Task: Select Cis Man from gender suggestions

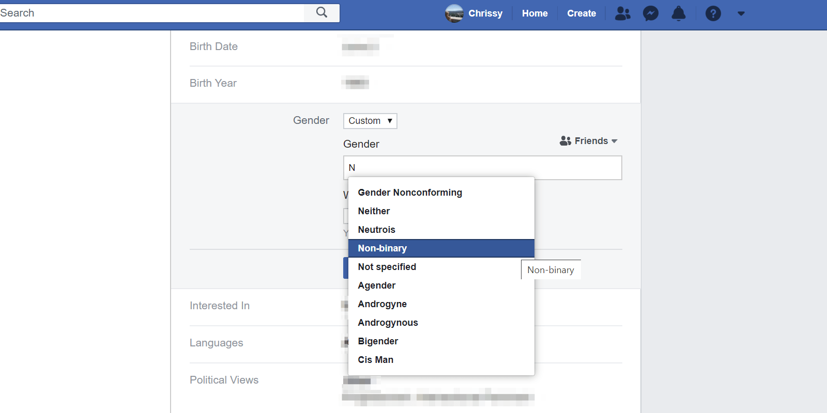Action: click(x=441, y=360)
